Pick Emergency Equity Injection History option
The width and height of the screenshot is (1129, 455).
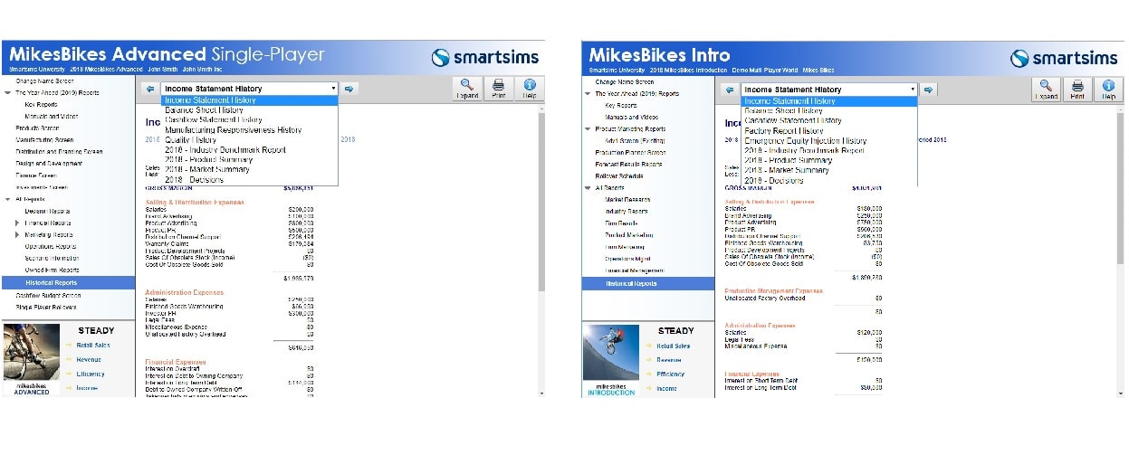(x=805, y=141)
